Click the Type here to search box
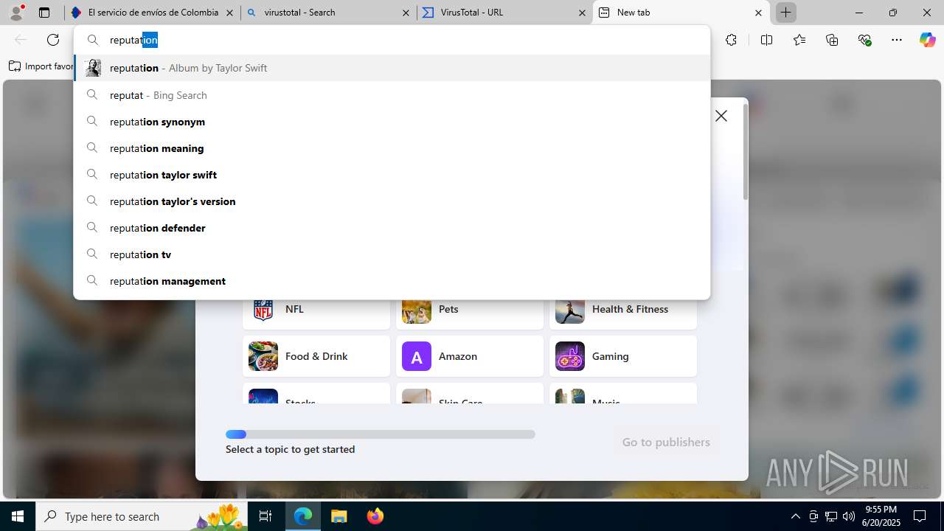This screenshot has height=531, width=944. pyautogui.click(x=142, y=516)
